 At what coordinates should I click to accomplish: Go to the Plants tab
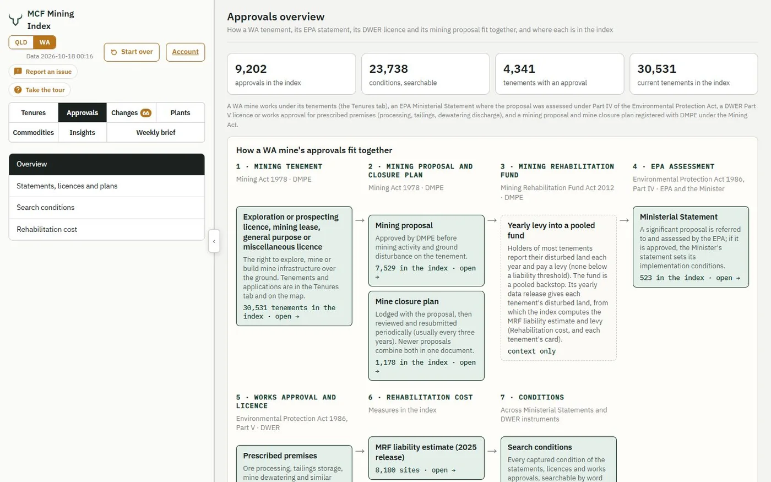180,112
